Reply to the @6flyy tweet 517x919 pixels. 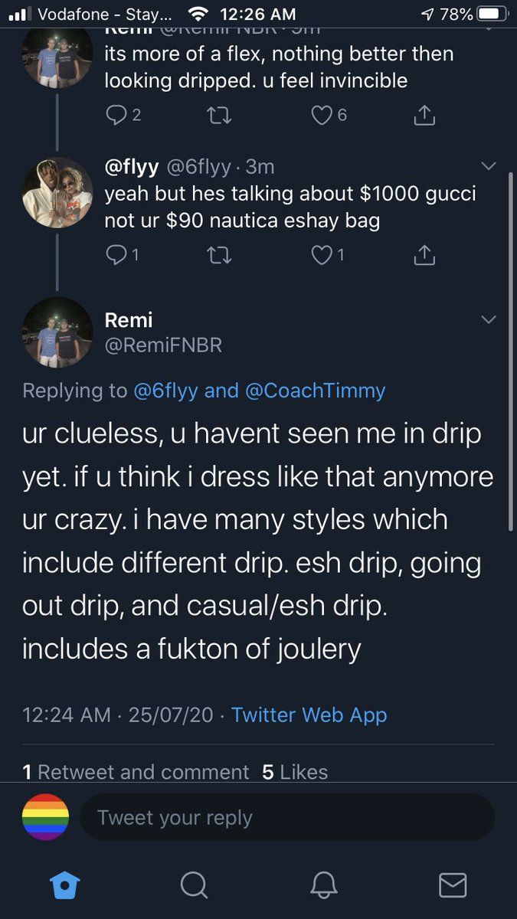coord(116,255)
